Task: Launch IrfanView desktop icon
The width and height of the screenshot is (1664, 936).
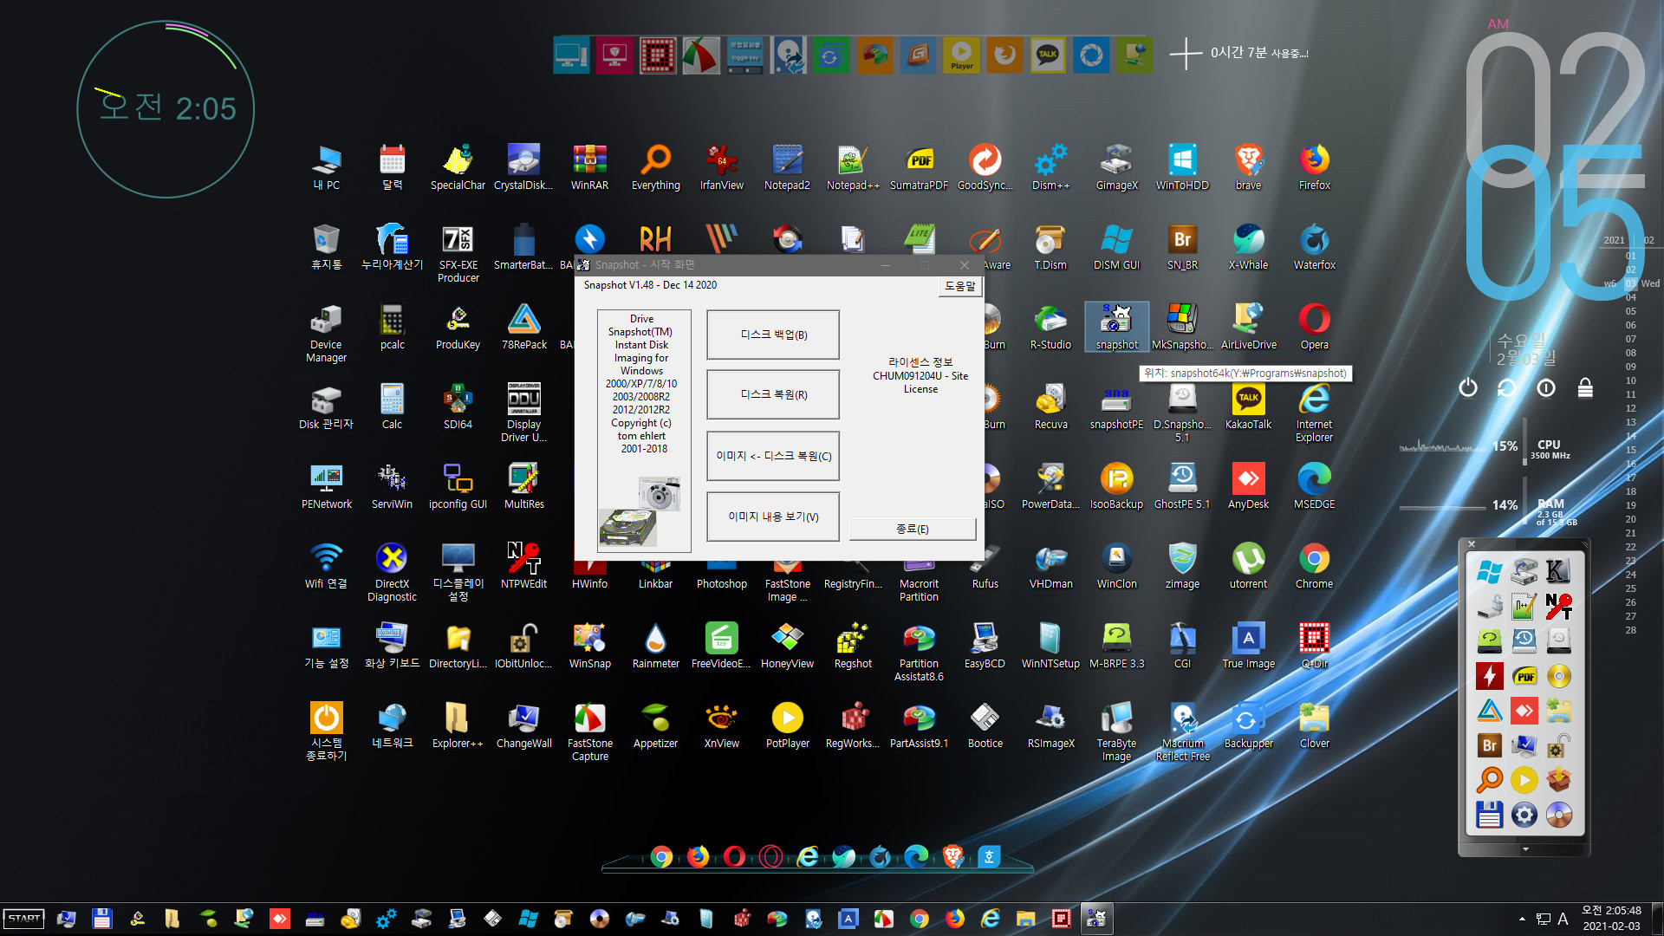Action: click(x=722, y=167)
